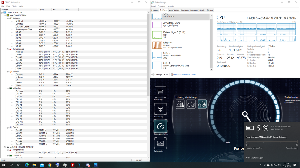Open the Einstellungen settings icon
The image size is (300, 168).
160,92
